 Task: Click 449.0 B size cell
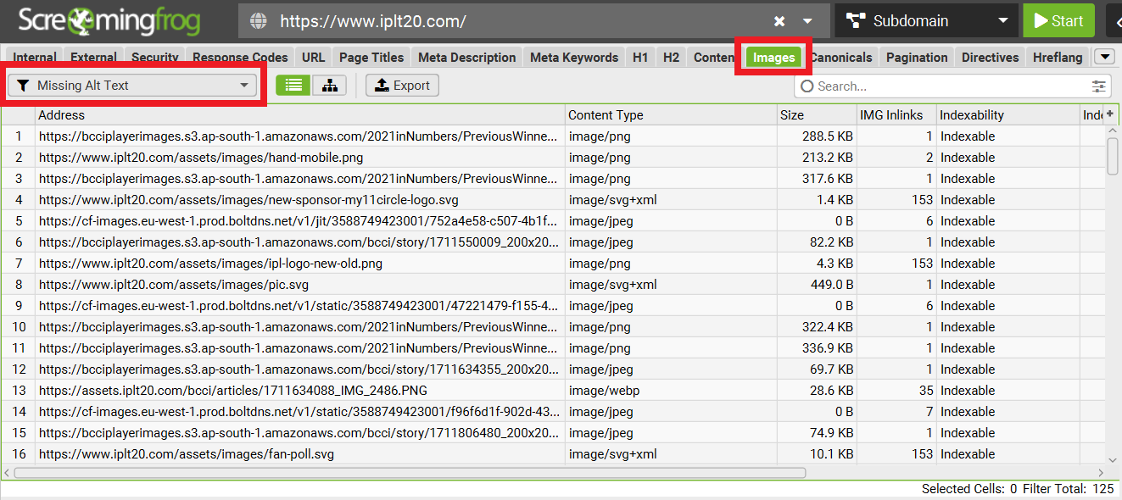click(817, 285)
